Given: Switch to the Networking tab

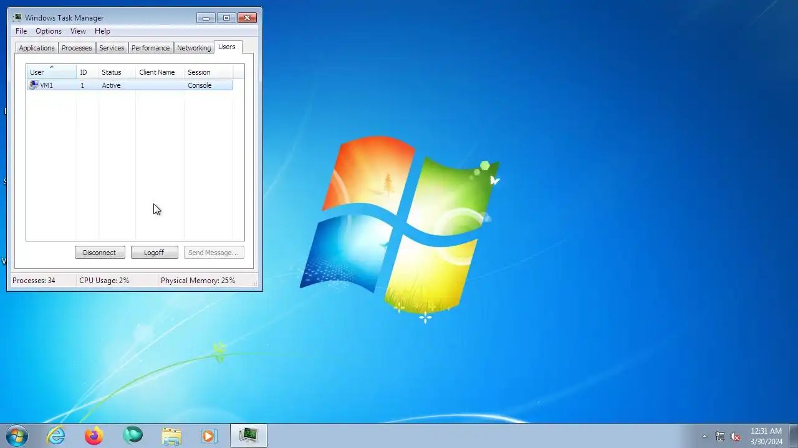Looking at the screenshot, I should point(194,48).
